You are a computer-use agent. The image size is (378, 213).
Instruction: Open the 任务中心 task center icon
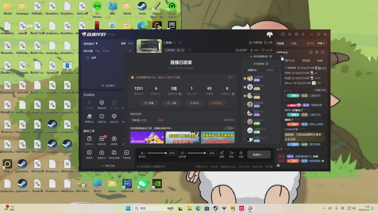coord(89,140)
